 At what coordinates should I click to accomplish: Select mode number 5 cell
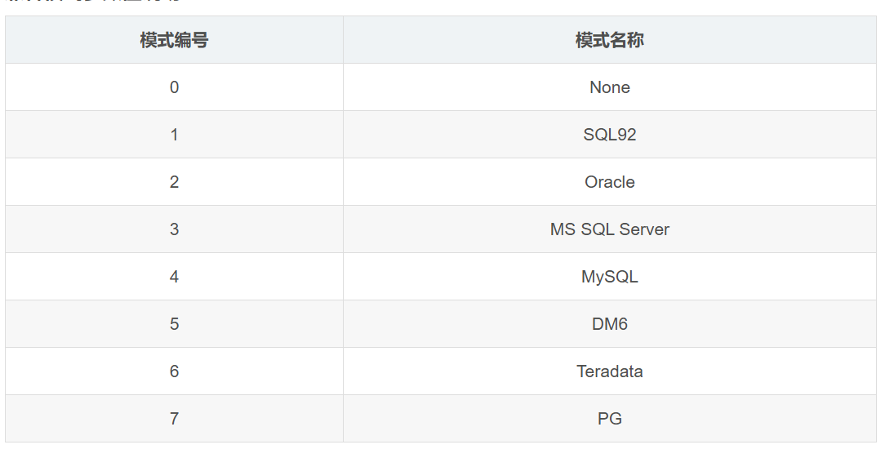click(x=174, y=324)
